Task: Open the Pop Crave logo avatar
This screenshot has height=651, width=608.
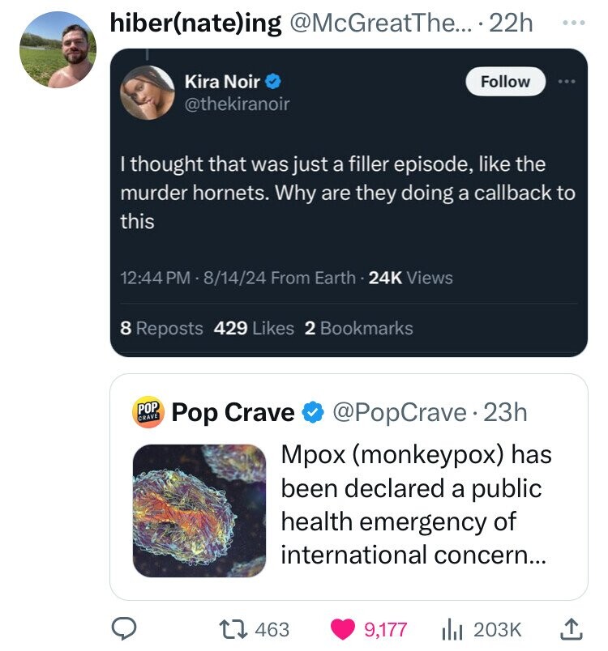Action: pos(148,412)
